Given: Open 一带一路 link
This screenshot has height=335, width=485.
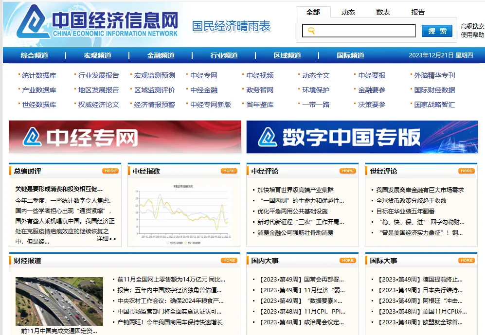Looking at the screenshot, I should pyautogui.click(x=316, y=105).
